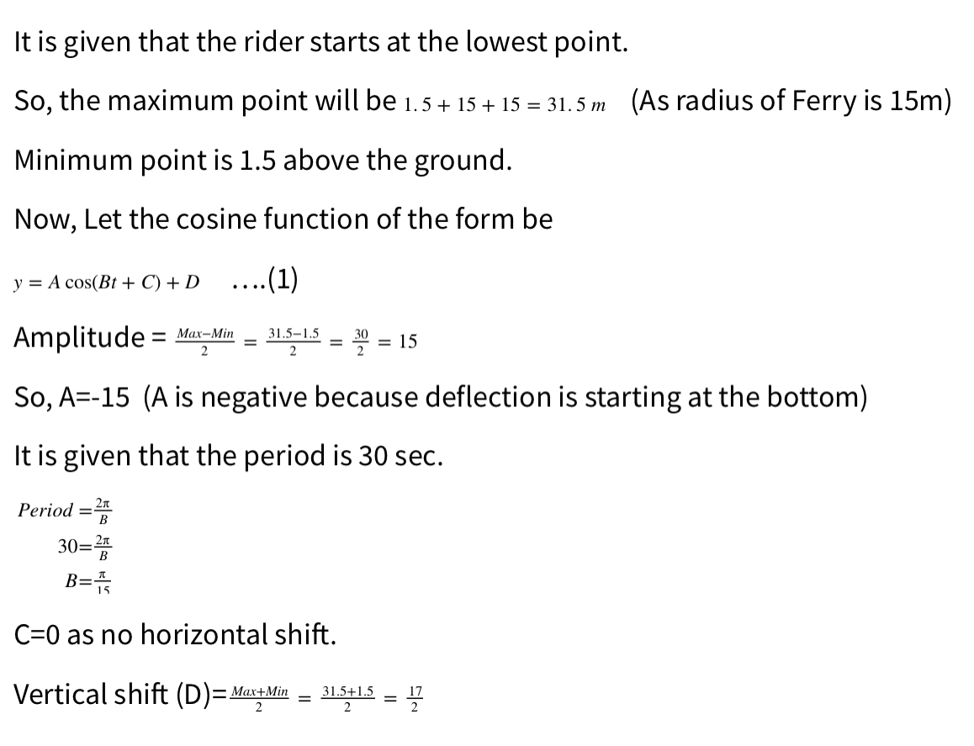Click the final 17 over 2 fraction
Viewport: 974px width, 746px height.
click(x=414, y=697)
